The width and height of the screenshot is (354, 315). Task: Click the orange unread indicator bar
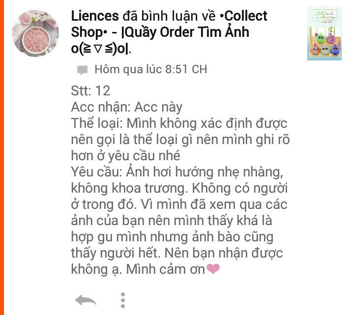pyautogui.click(x=2, y=157)
